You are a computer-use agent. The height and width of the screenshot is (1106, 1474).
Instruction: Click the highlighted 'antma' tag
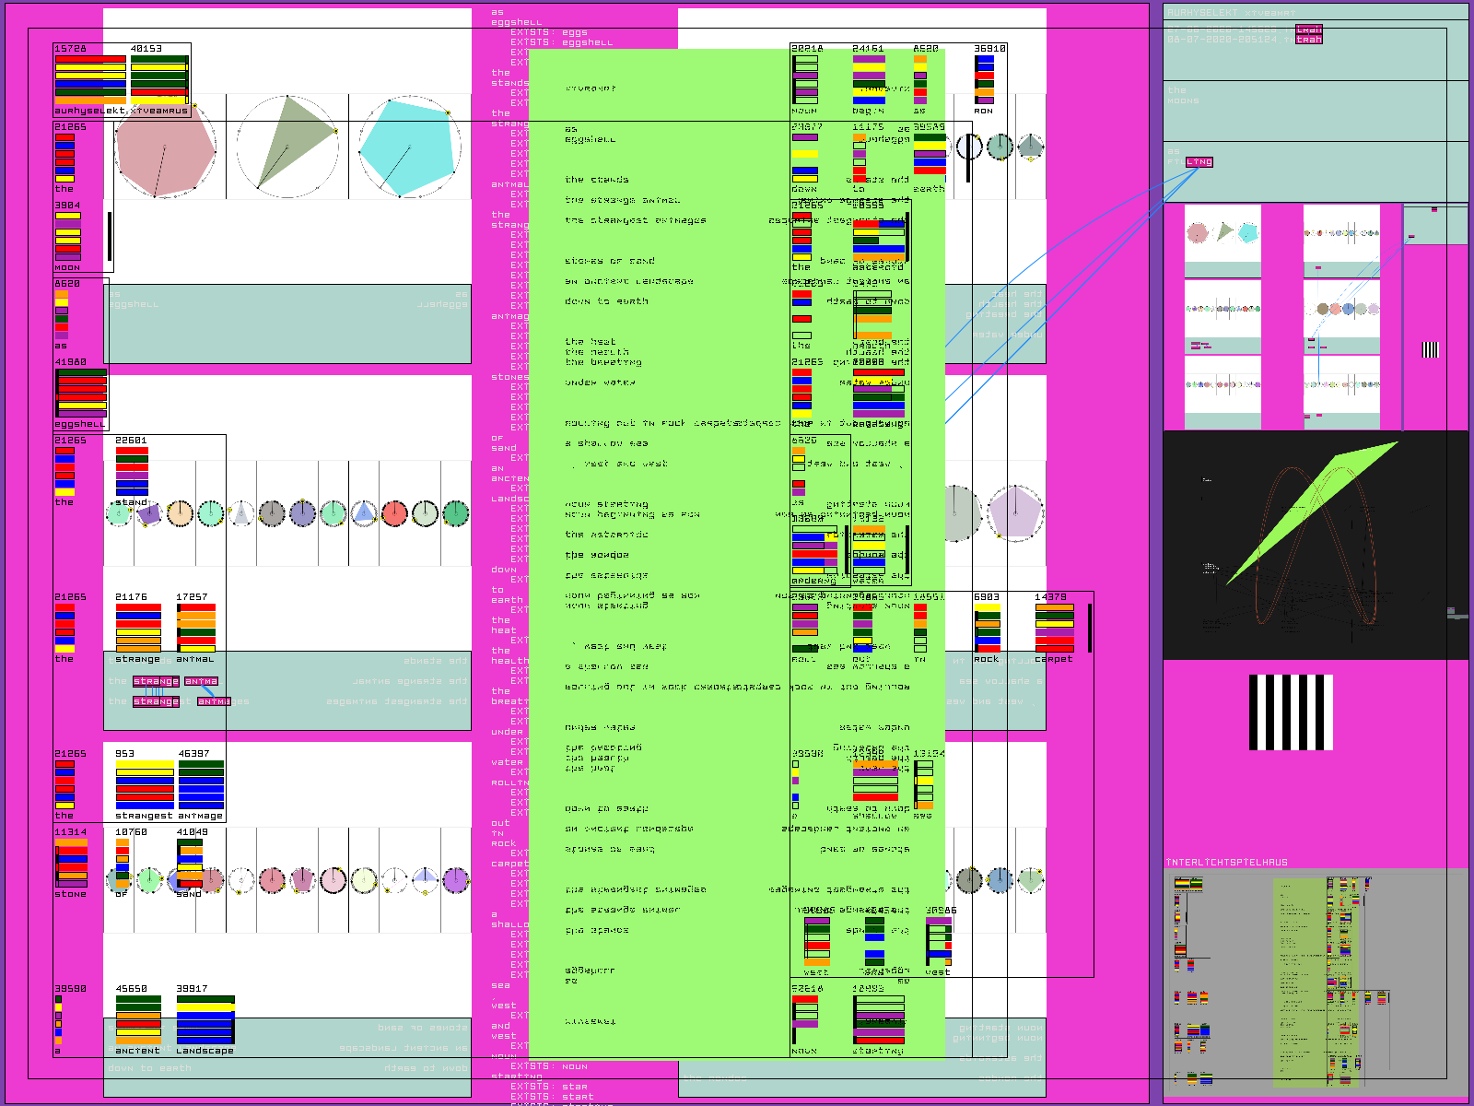[x=201, y=681]
